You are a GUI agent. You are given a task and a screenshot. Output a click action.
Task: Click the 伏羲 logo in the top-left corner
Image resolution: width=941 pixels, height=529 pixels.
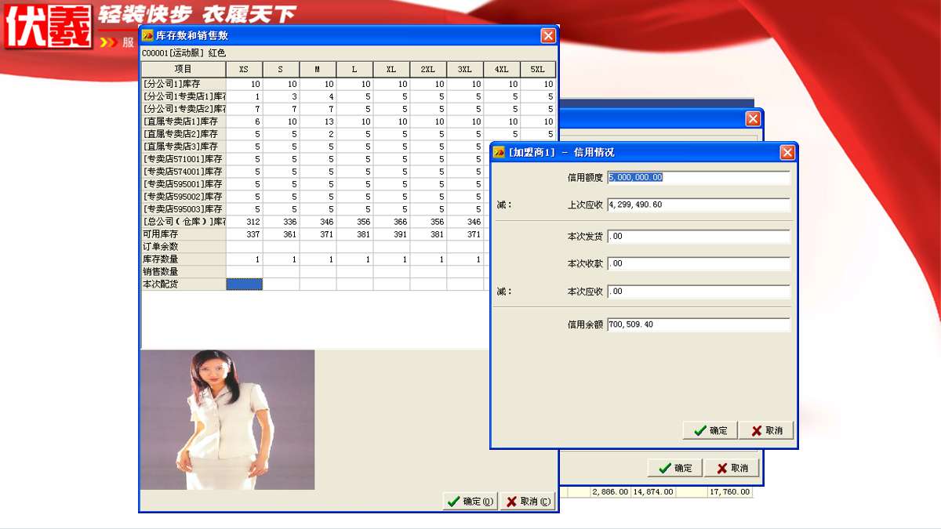[x=47, y=25]
